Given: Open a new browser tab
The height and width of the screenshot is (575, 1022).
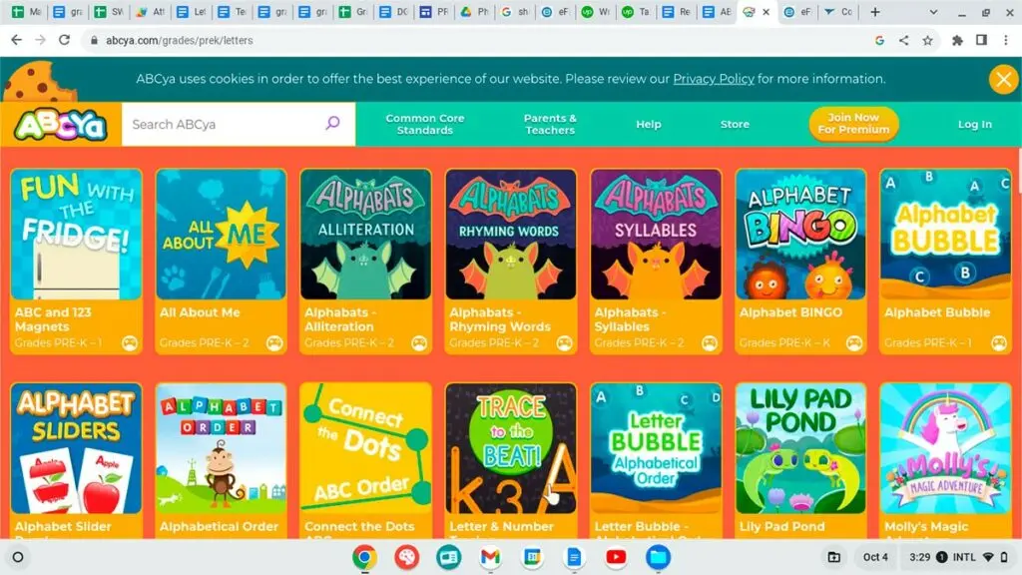Looking at the screenshot, I should [x=874, y=12].
